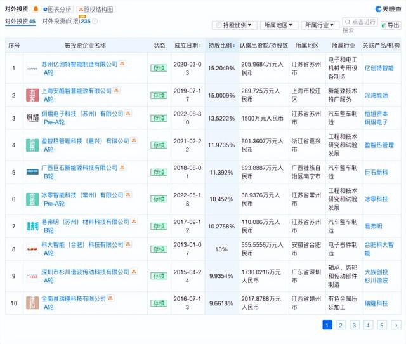Click the structure icon beside 全南县瑞隆科技有限公司
The height and width of the screenshot is (344, 406).
110,298
